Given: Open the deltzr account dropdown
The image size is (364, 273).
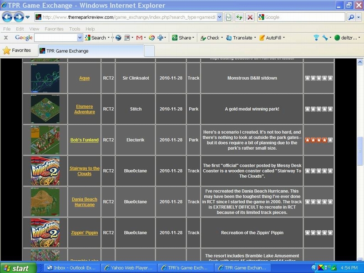Looking at the screenshot, I should (347, 38).
